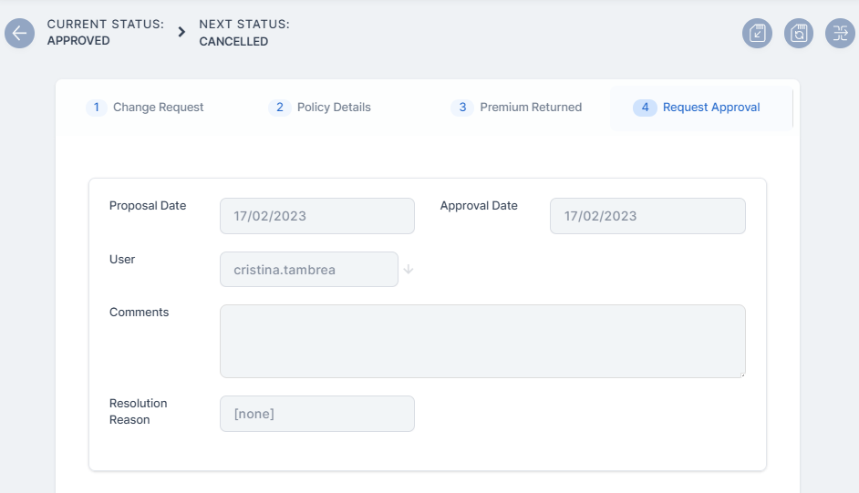Screen dimensions: 859x493
Task: Open the User combo box showing cristina.tambrea
Action: 308,270
